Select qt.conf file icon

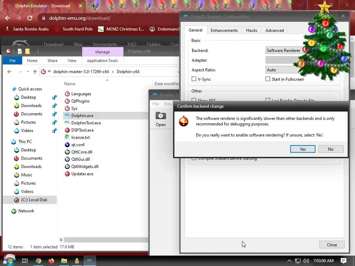point(67,144)
